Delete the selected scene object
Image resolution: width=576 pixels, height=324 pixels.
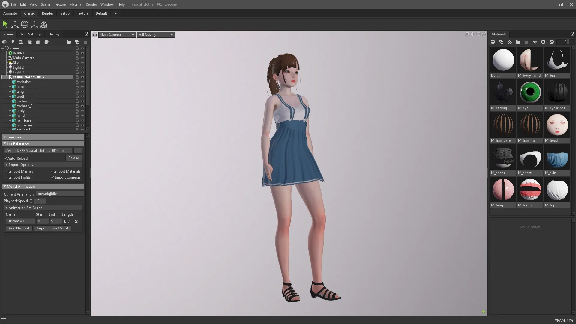[85, 42]
